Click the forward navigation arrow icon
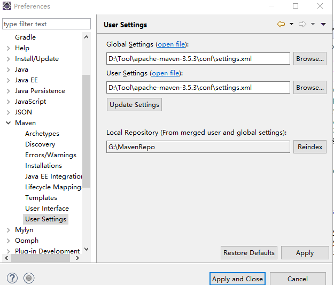This screenshot has height=285, width=334. (302, 24)
